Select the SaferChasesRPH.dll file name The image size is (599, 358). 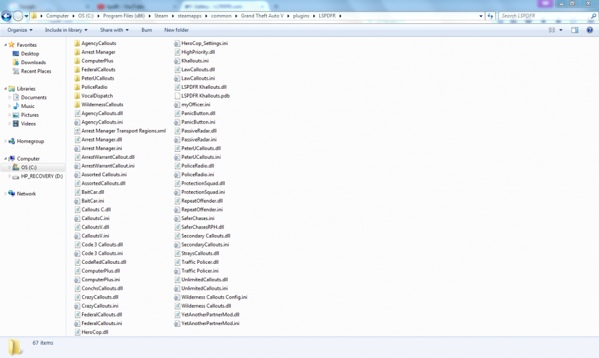(x=202, y=227)
